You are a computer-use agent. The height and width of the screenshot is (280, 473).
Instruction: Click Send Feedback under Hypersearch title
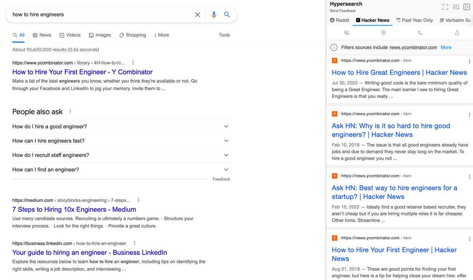tap(343, 11)
